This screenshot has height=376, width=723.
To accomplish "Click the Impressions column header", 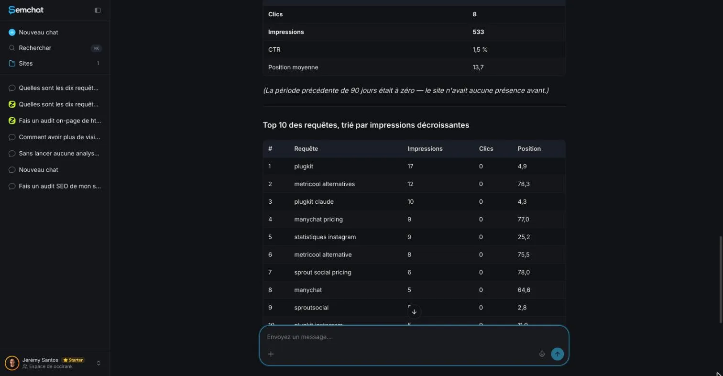I will (x=425, y=149).
